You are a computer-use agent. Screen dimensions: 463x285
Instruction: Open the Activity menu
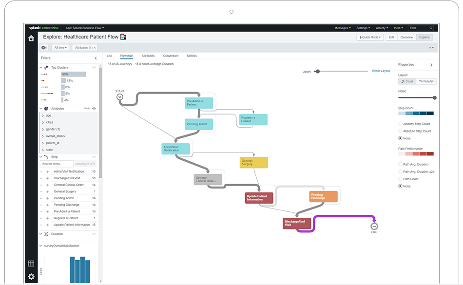click(x=382, y=28)
